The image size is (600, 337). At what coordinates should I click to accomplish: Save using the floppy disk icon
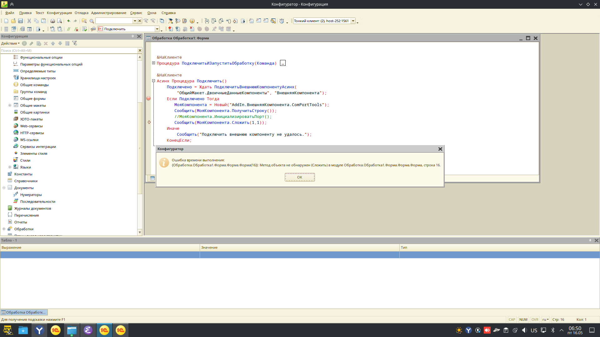tap(20, 21)
